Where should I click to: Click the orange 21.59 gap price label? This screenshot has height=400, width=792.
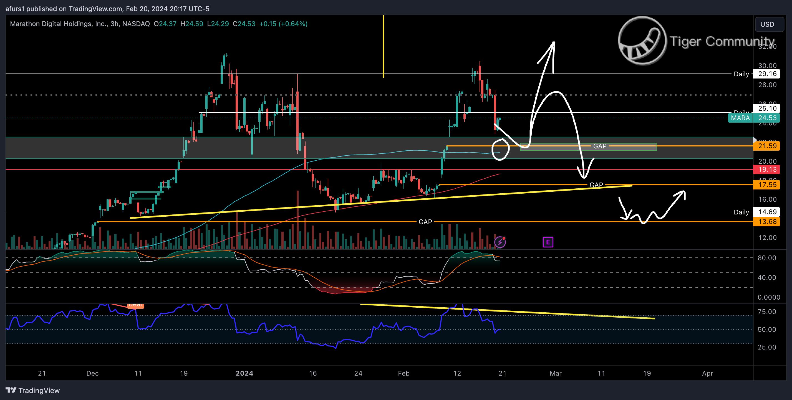[x=767, y=146]
